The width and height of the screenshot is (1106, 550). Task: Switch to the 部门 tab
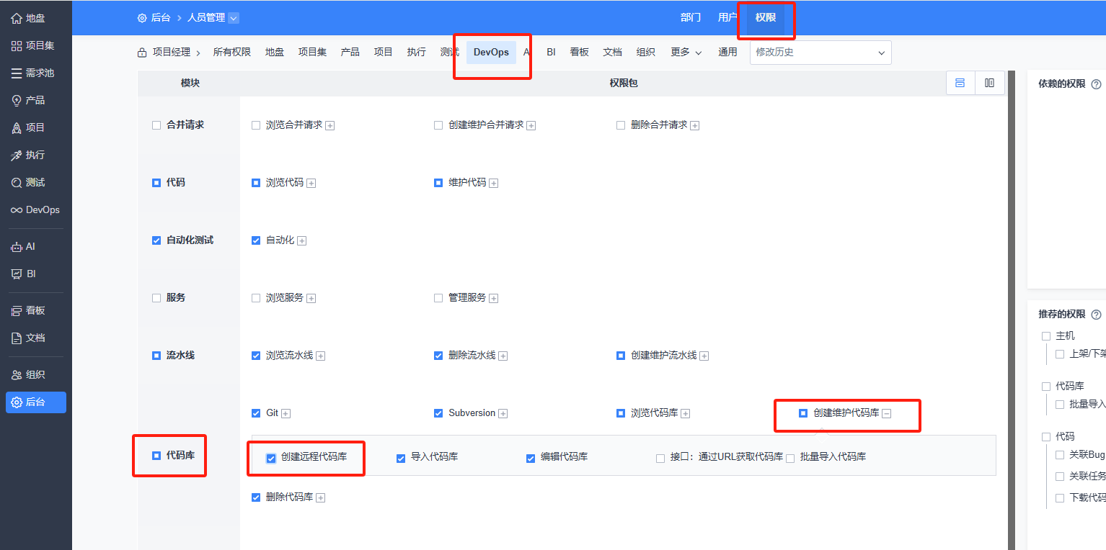point(691,17)
